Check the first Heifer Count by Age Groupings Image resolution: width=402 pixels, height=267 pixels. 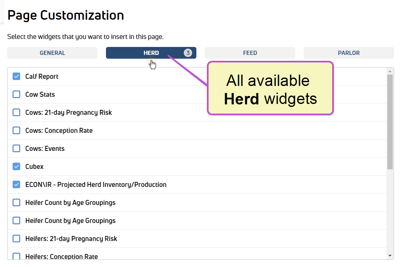(x=16, y=202)
